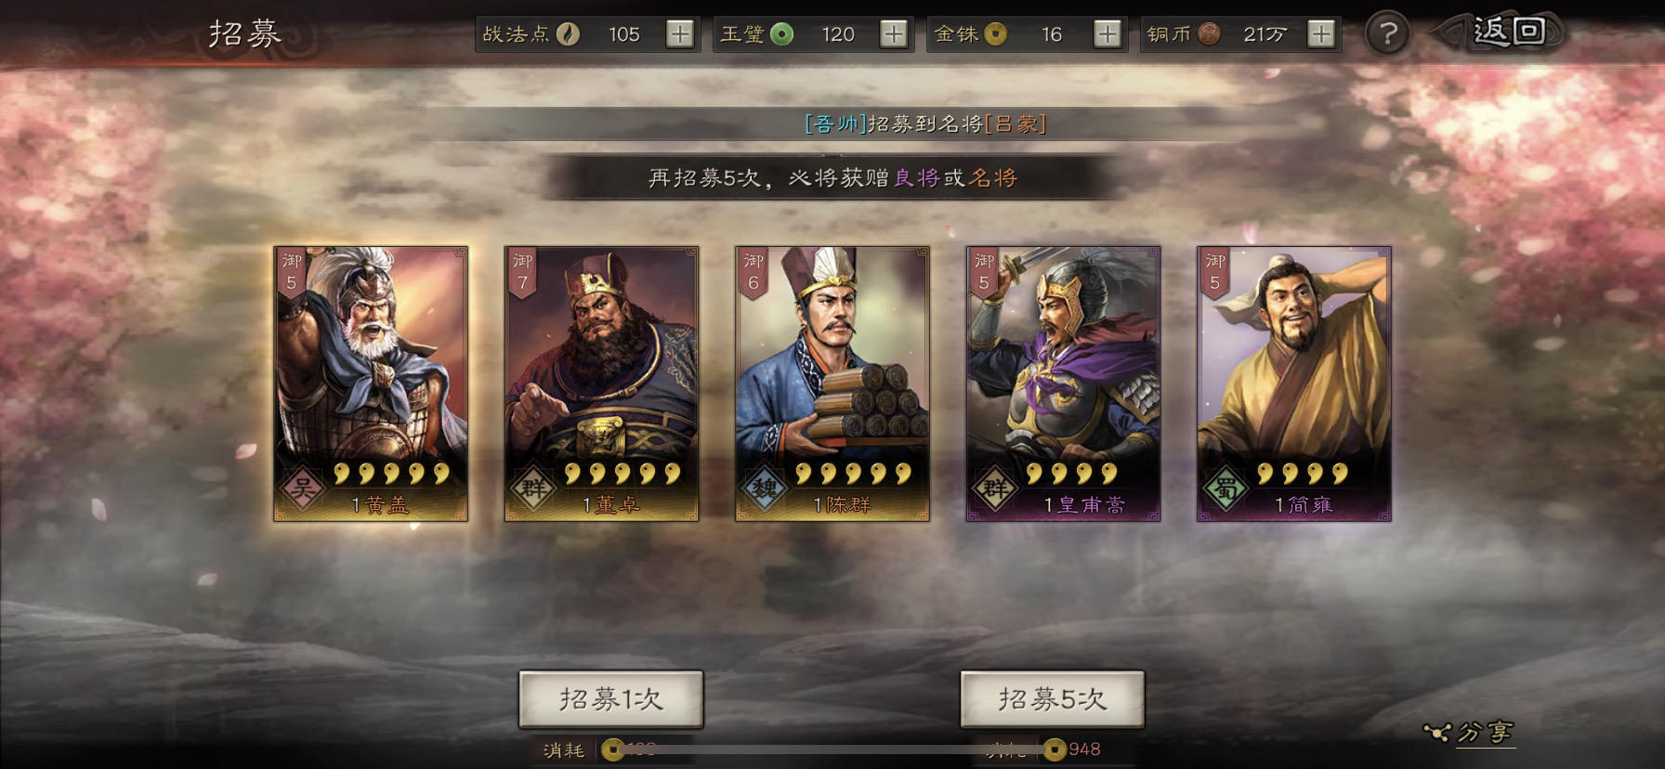This screenshot has width=1665, height=769.
Task: Click the 战法点 currency icon
Action: [568, 34]
